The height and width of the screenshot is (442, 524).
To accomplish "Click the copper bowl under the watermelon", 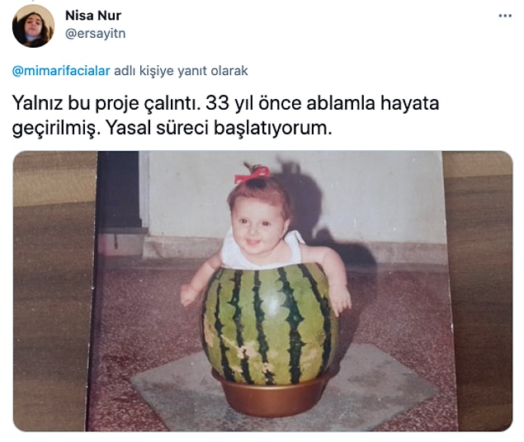I will [x=269, y=396].
